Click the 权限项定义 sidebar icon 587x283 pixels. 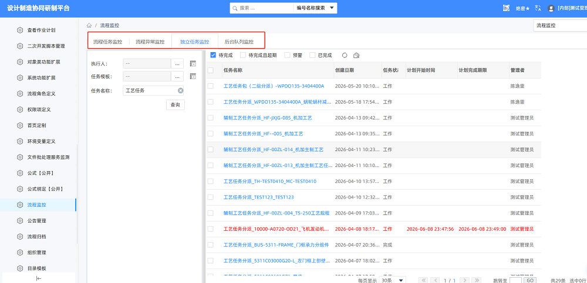20,110
